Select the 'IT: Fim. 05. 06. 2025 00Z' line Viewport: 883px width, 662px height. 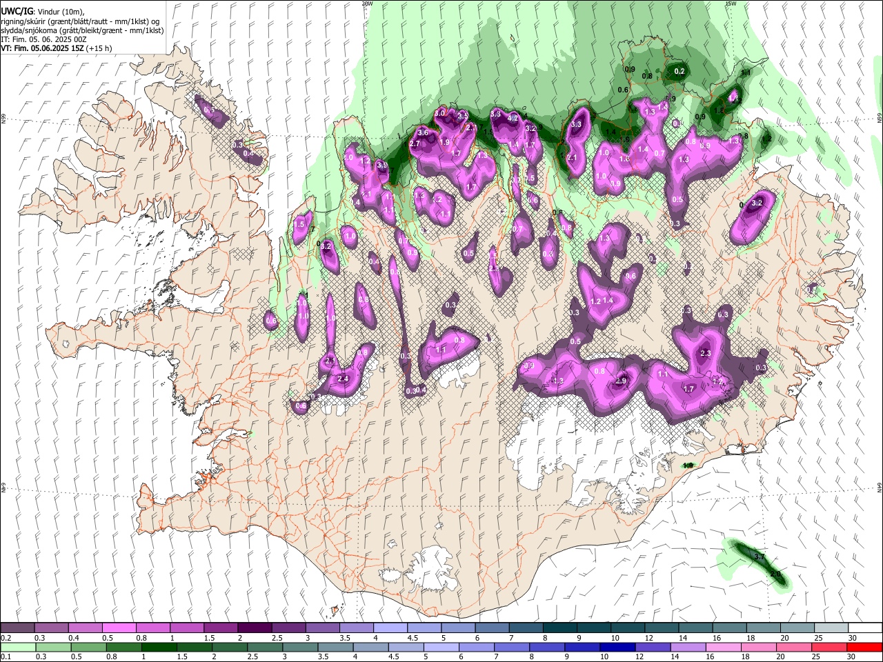[x=43, y=39]
